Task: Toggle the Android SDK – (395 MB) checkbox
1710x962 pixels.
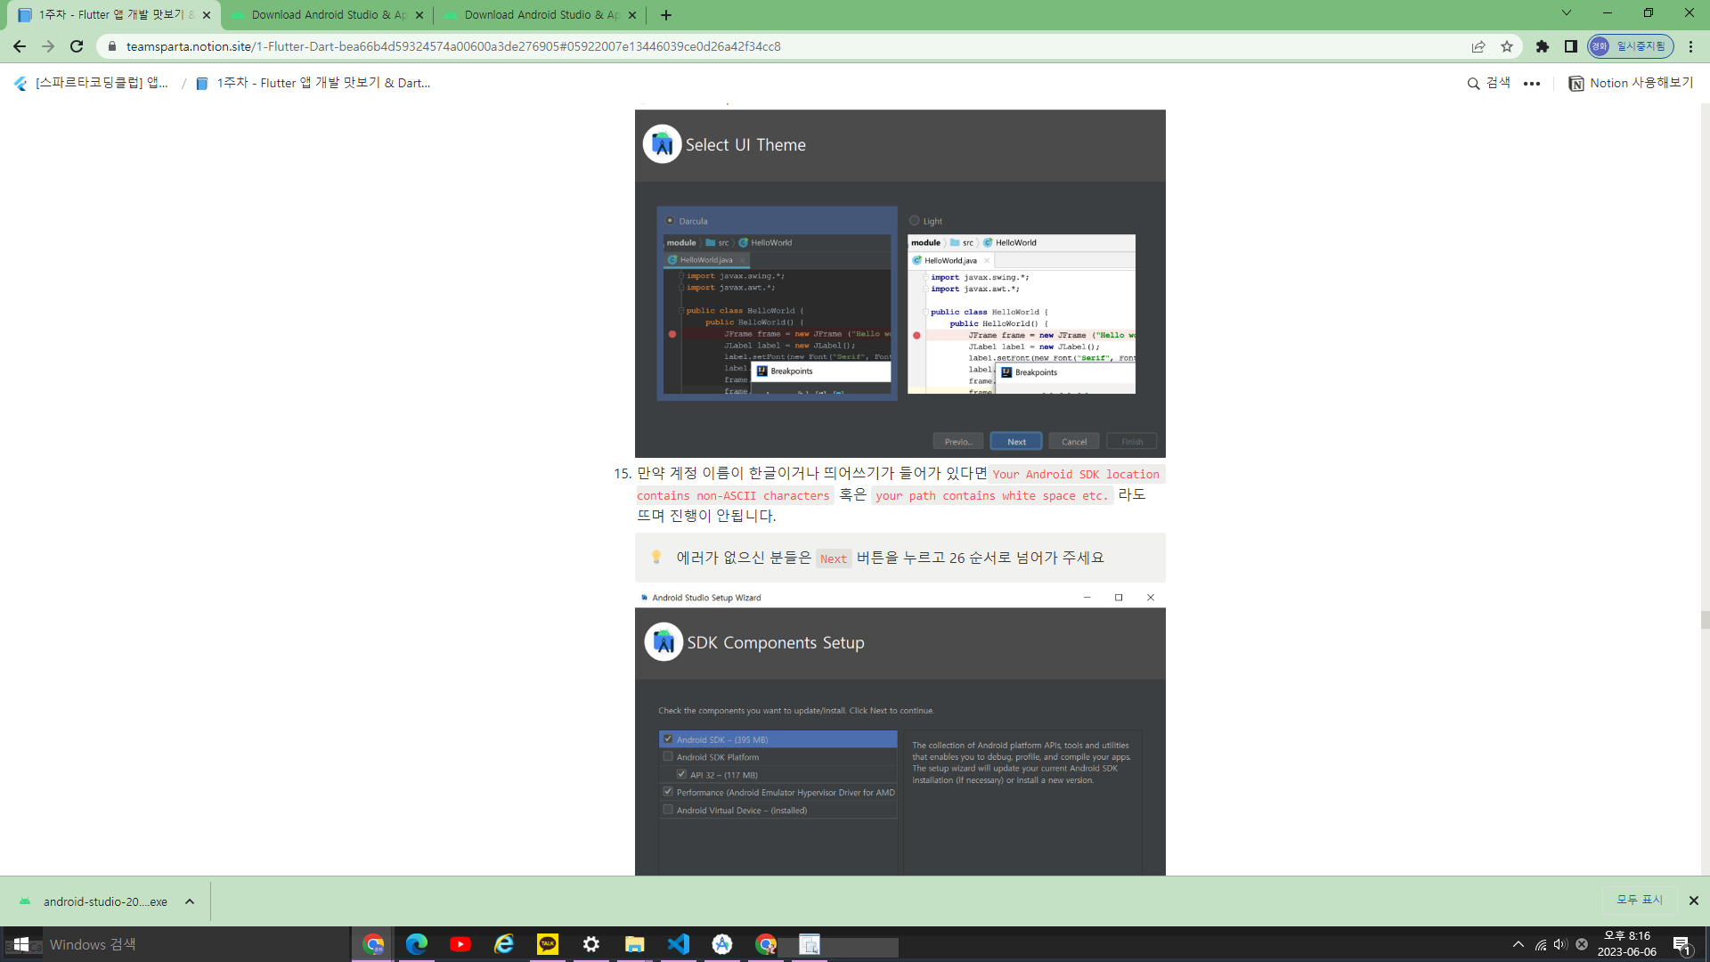Action: click(x=668, y=739)
